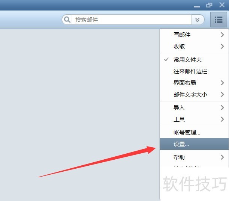This screenshot has width=229, height=201.
Task: Click the magnifier icon in search box
Action: [x=68, y=20]
